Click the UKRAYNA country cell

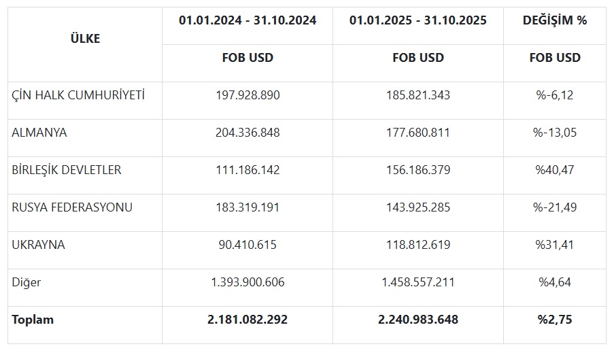point(39,245)
